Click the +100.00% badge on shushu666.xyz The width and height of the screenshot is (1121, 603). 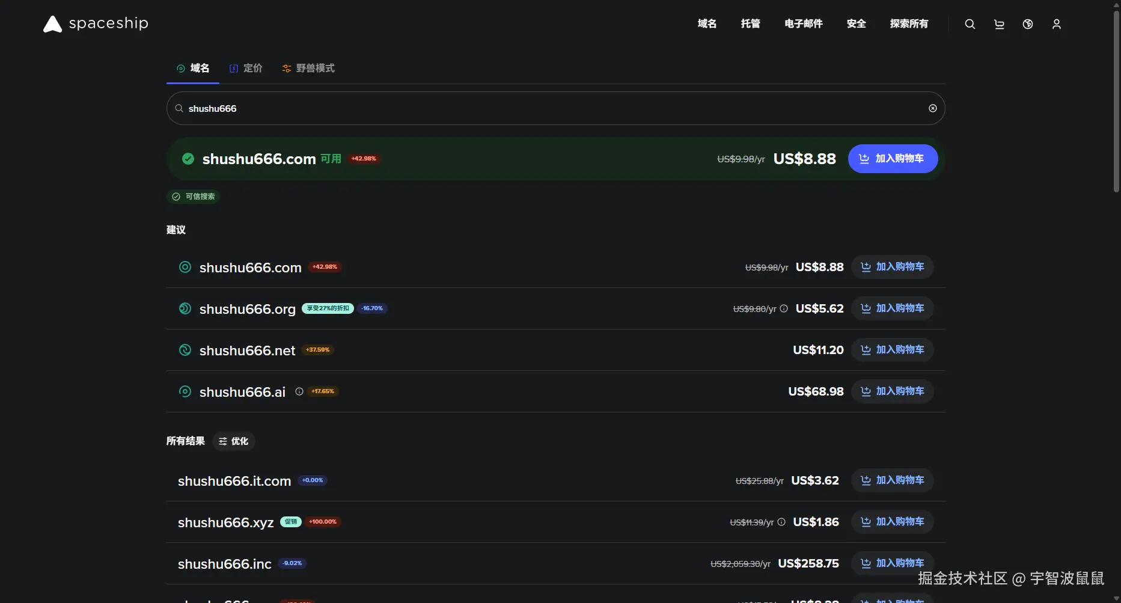click(323, 522)
